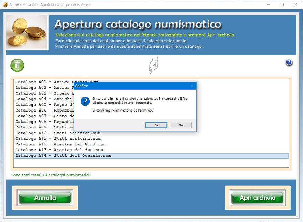Click the pointing hand icon

click(153, 65)
